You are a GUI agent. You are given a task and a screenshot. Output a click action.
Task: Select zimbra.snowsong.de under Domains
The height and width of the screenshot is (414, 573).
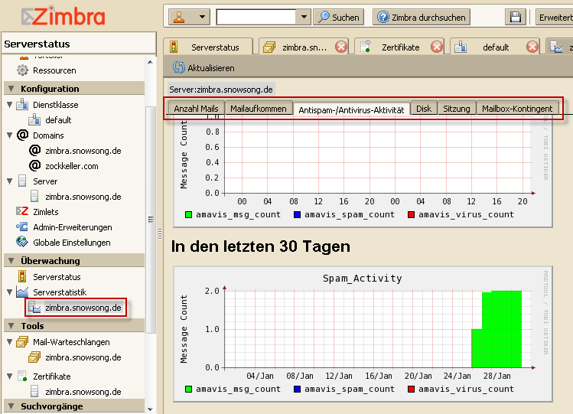point(83,151)
